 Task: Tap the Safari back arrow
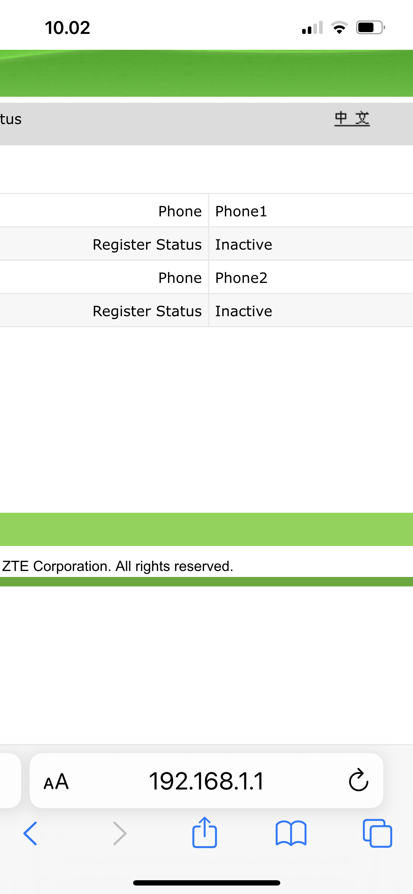pyautogui.click(x=30, y=833)
